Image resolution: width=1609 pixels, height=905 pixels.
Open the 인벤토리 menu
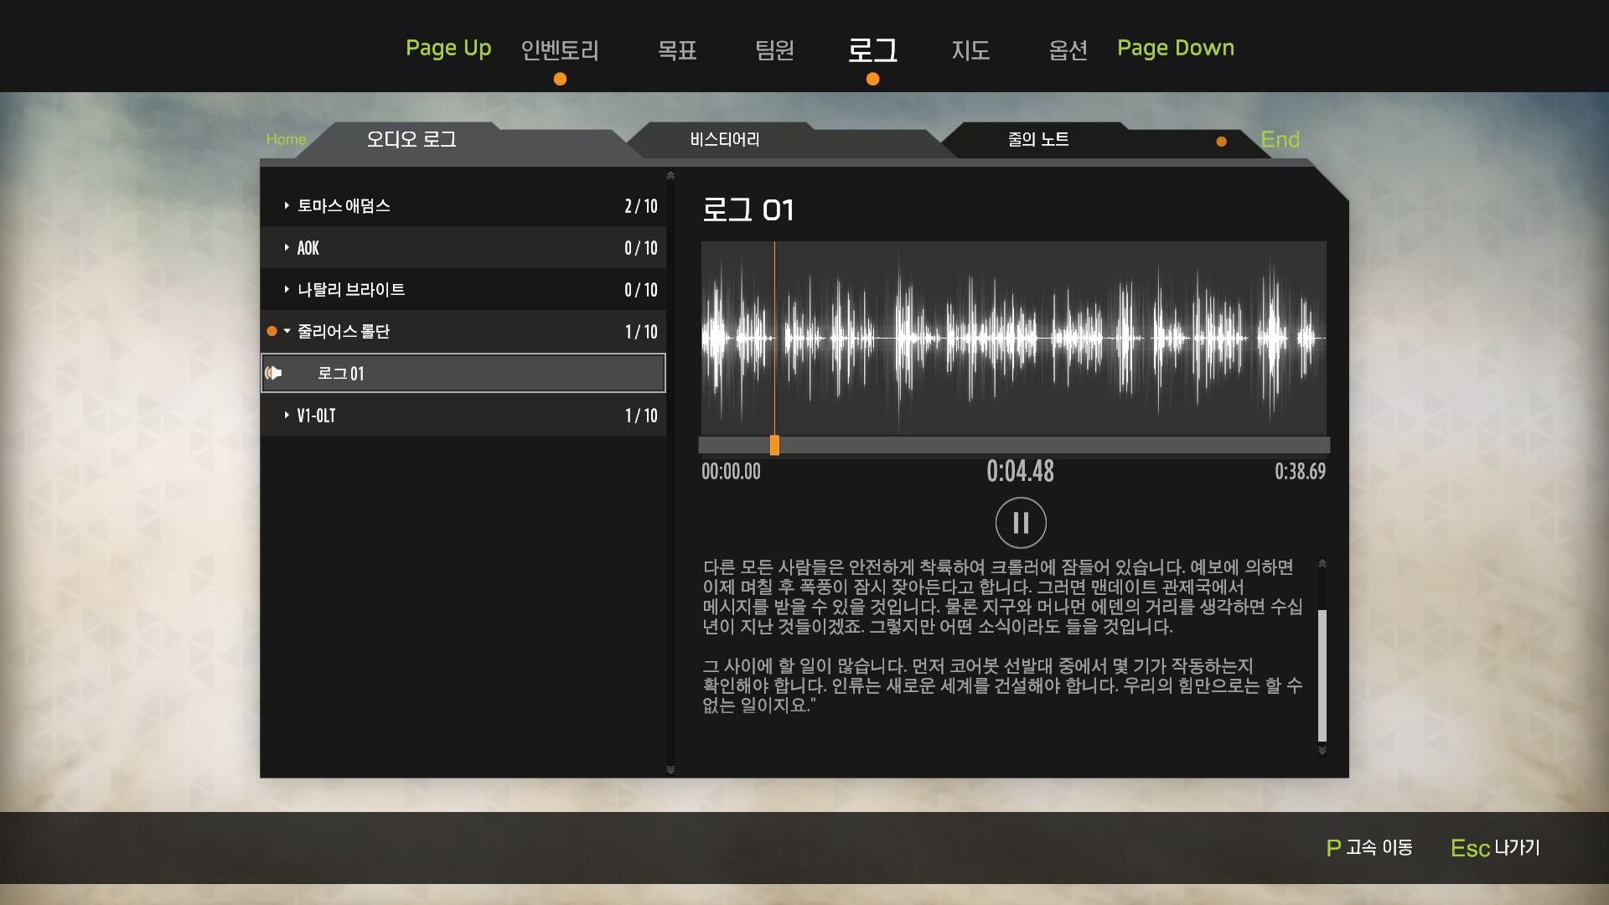pos(560,50)
